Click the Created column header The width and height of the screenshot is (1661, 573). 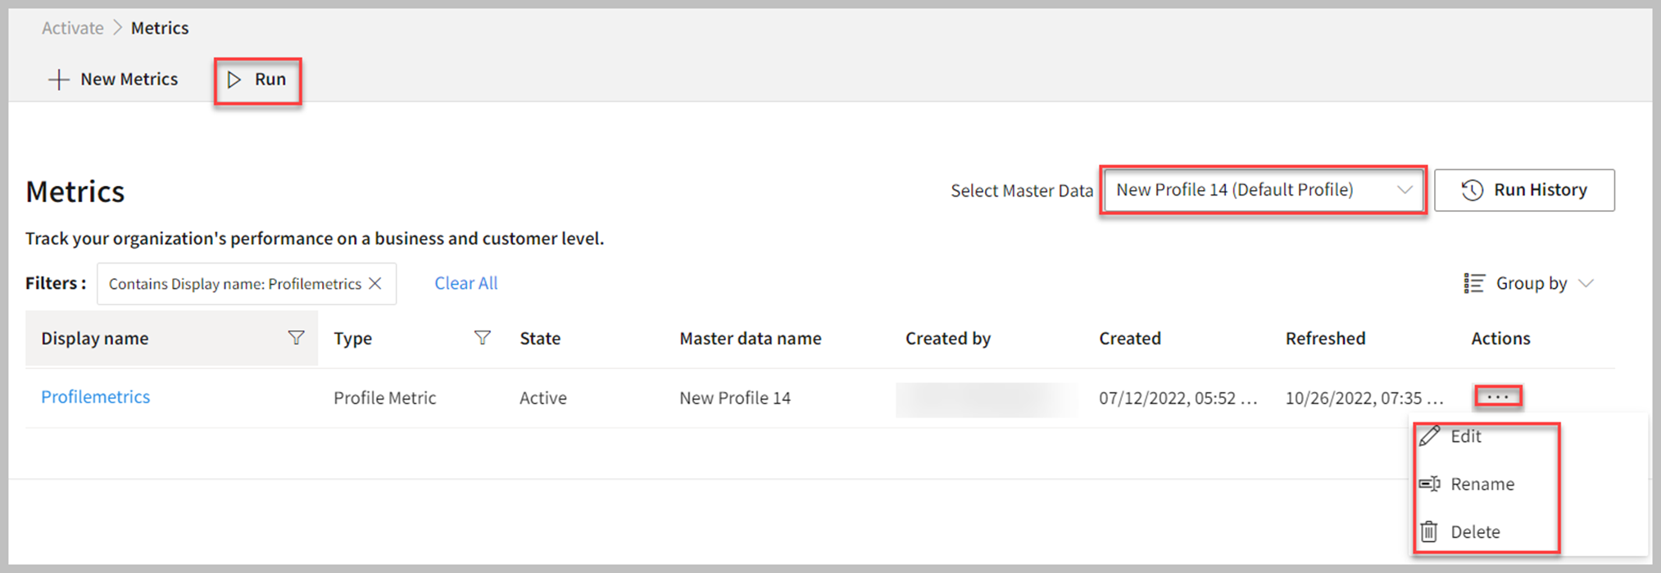click(1129, 338)
